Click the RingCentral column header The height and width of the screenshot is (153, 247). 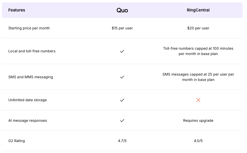coord(198,10)
